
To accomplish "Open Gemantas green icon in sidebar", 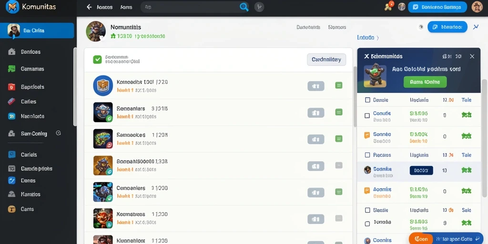I will coord(11,69).
